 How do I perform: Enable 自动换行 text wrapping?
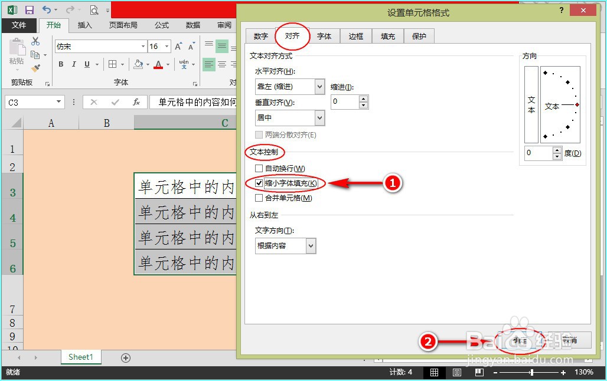point(259,168)
